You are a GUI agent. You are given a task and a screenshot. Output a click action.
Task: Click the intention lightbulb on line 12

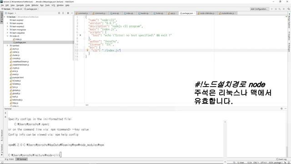click(87, 50)
